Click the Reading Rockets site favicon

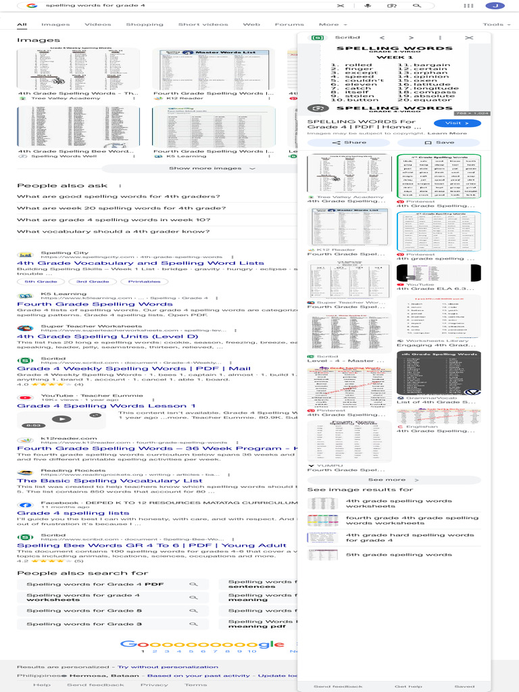tap(25, 472)
